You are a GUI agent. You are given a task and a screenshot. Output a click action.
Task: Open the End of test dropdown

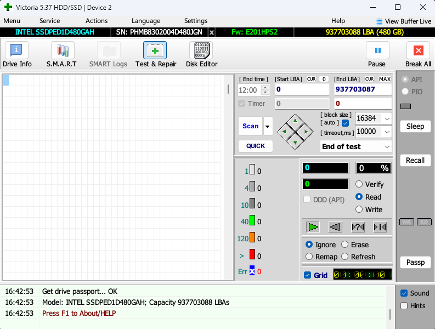pyautogui.click(x=387, y=146)
